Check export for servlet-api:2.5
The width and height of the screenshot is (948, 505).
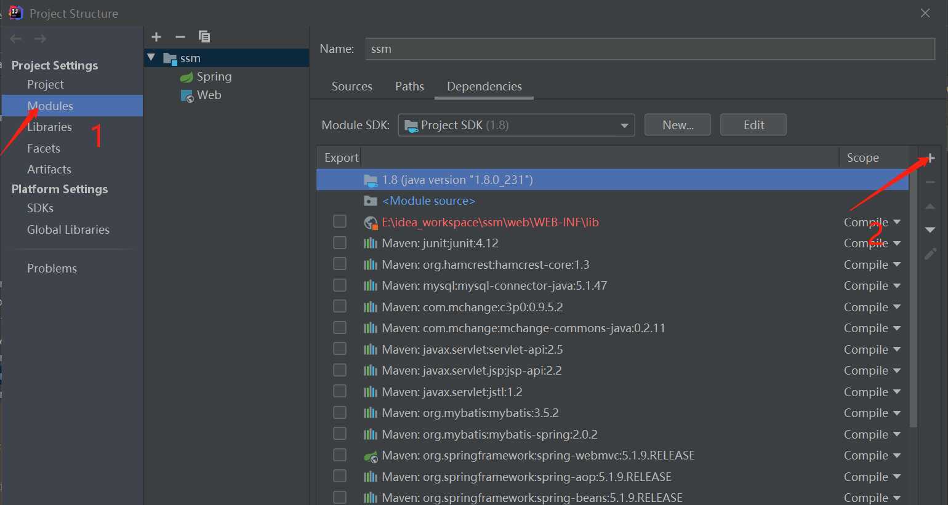point(340,349)
